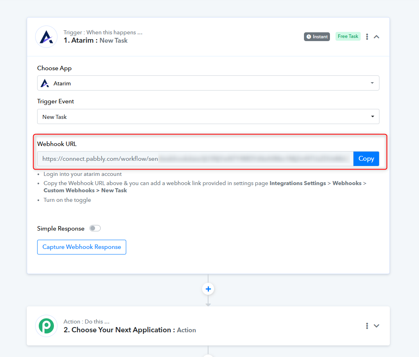Open the Trigger Event dropdown arrow

pos(372,117)
